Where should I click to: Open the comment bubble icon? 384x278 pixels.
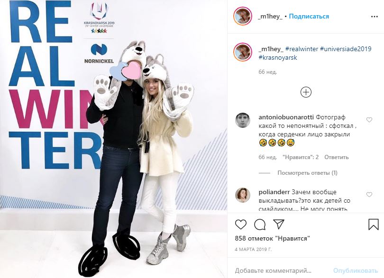click(260, 224)
